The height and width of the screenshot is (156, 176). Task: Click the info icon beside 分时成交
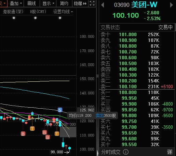pyautogui.click(x=126, y=152)
